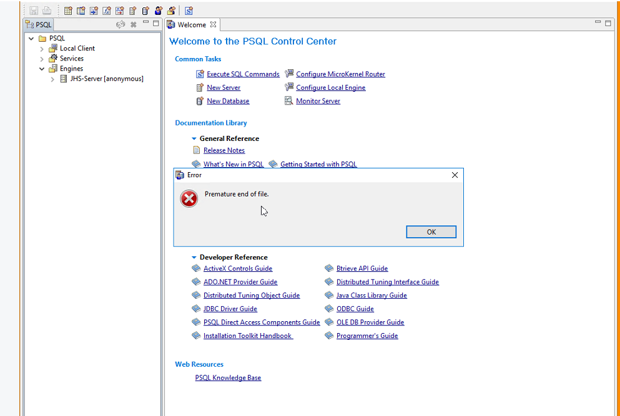Click the New Server toolbar icon
The image size is (620, 416).
point(133,11)
